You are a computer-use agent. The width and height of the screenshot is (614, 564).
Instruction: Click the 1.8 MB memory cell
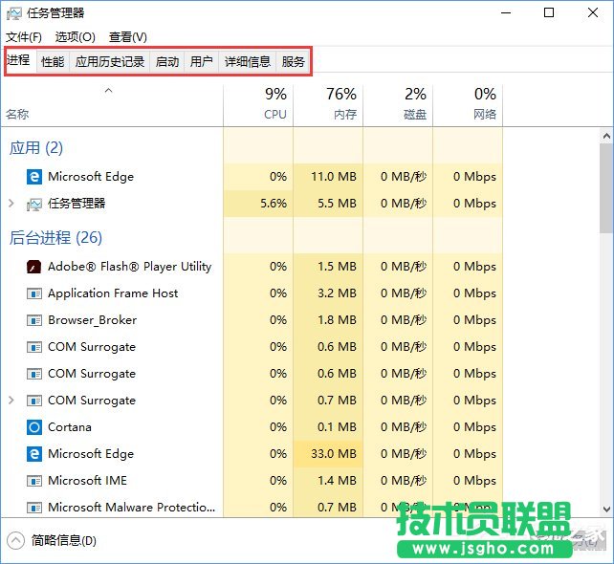pos(328,320)
